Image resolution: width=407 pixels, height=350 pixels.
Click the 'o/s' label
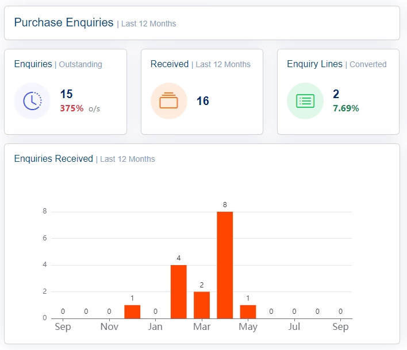[94, 109]
